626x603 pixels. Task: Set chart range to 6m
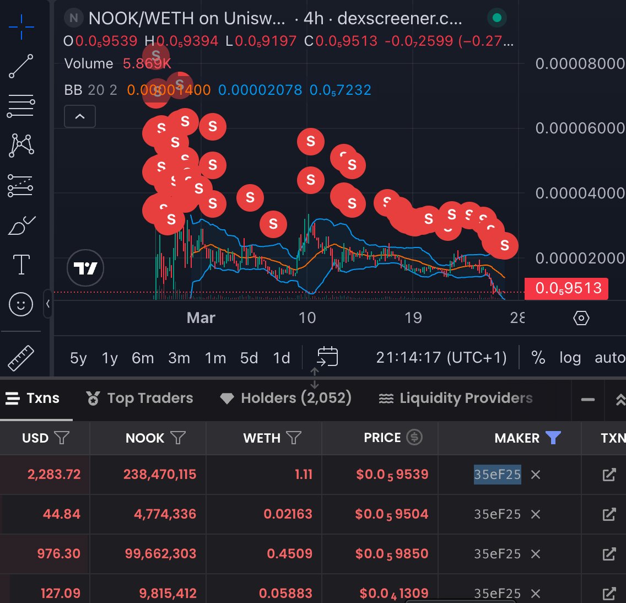pos(143,358)
